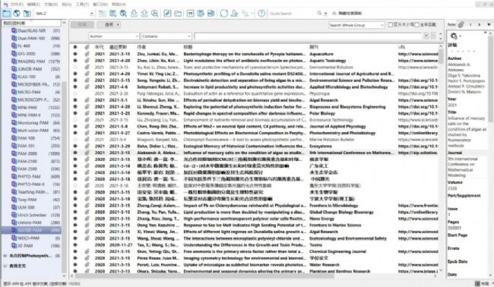Click the Insert Citation quotation mark icon
The height and width of the screenshot is (287, 494).
190,13
